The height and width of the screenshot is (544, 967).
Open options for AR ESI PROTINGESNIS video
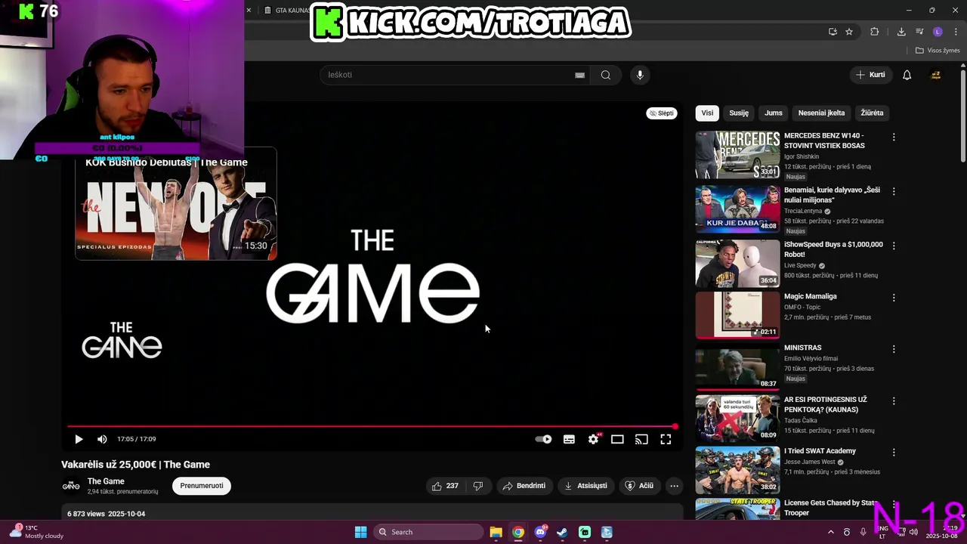click(894, 401)
